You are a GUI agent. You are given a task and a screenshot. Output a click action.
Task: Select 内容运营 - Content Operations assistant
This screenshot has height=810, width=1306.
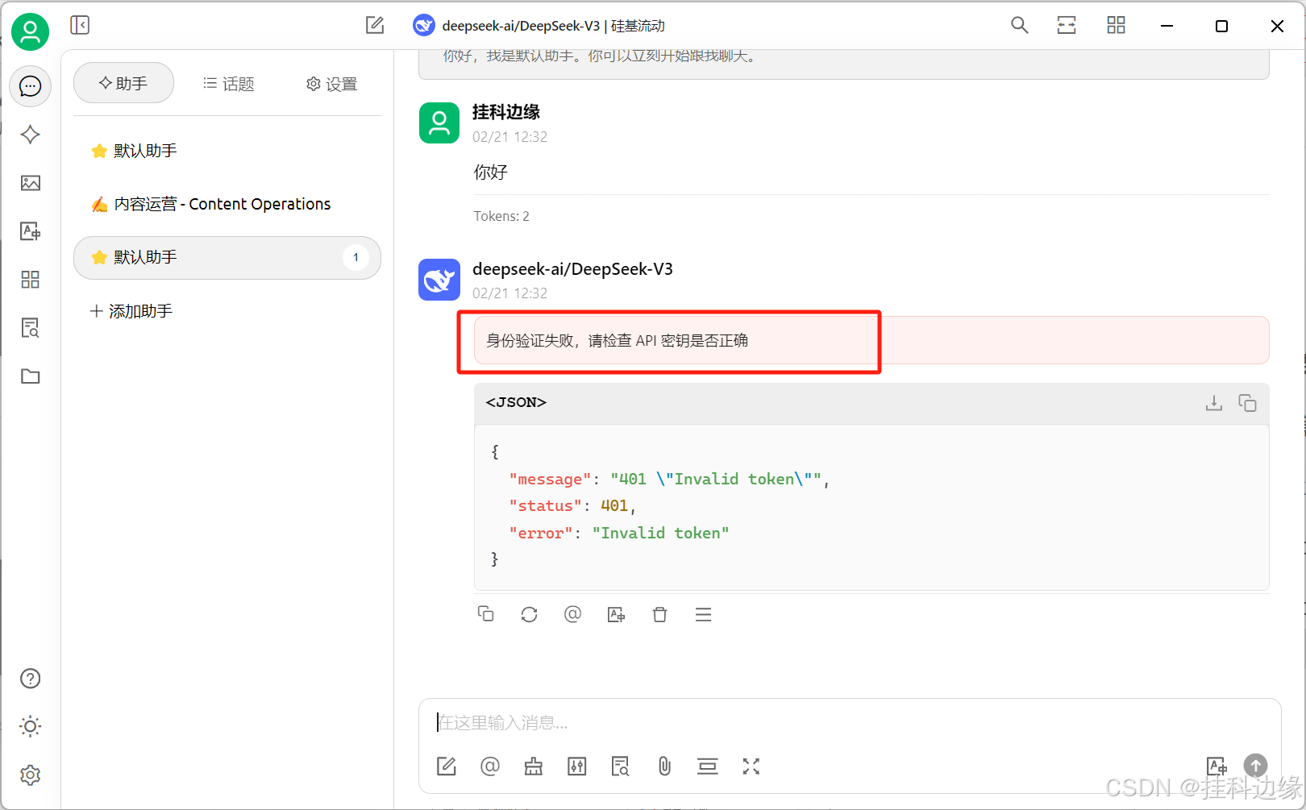pos(227,204)
